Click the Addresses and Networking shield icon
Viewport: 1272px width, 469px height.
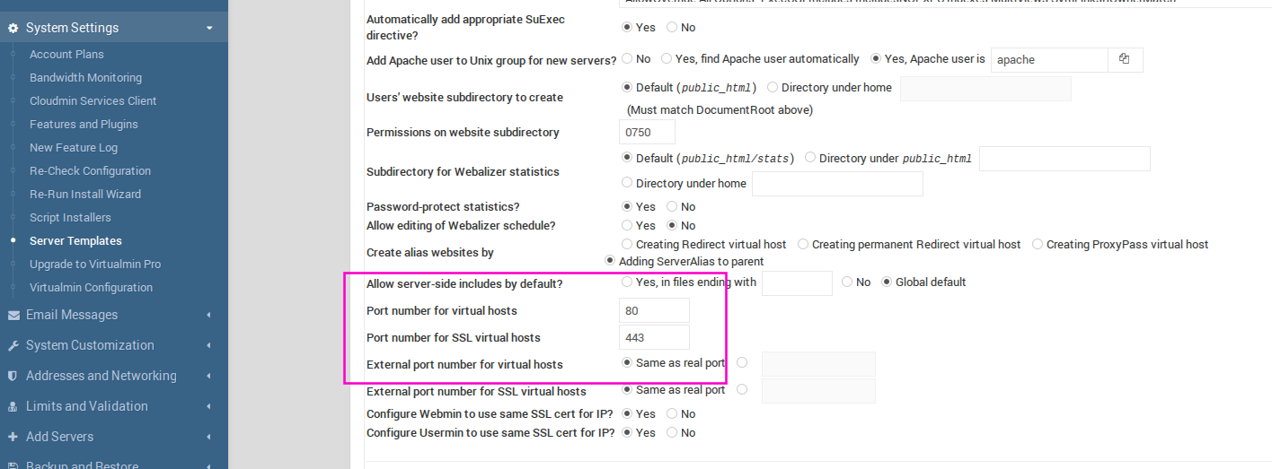(13, 376)
